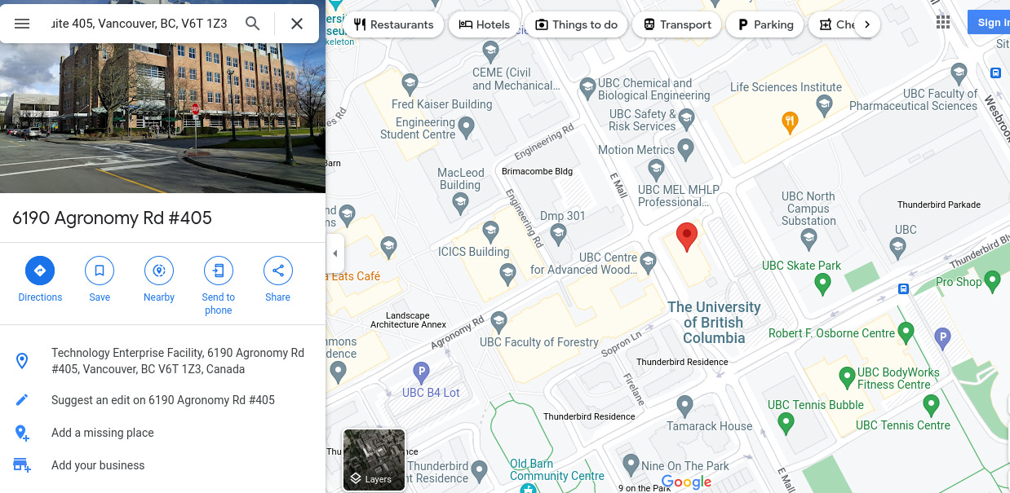Select the Parking chip
Image resolution: width=1010 pixels, height=493 pixels.
(765, 24)
